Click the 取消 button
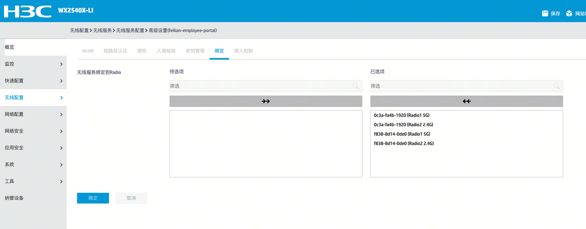Screen dimensions: 586x229 tap(131, 198)
